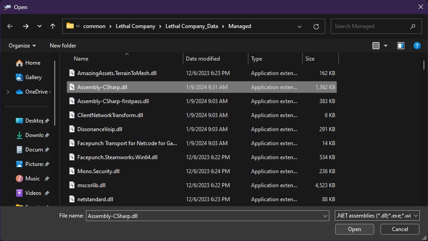428x241 pixels.
Task: Select OneDrive in the sidebar
Action: [x=33, y=92]
